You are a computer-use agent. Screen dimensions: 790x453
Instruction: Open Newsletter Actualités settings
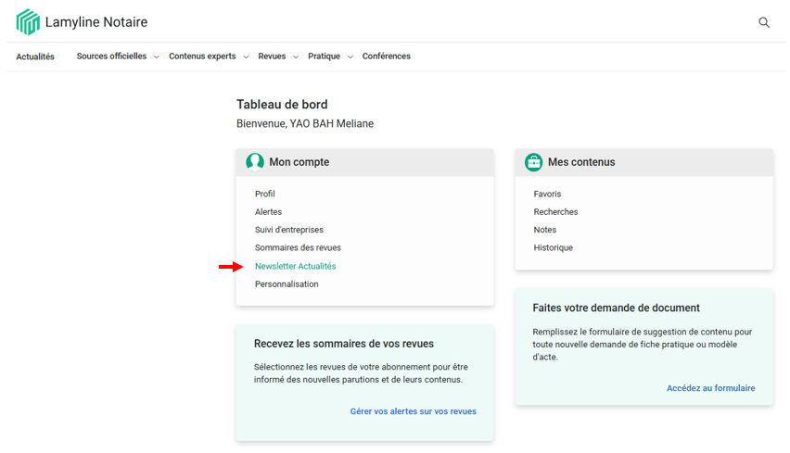(295, 267)
